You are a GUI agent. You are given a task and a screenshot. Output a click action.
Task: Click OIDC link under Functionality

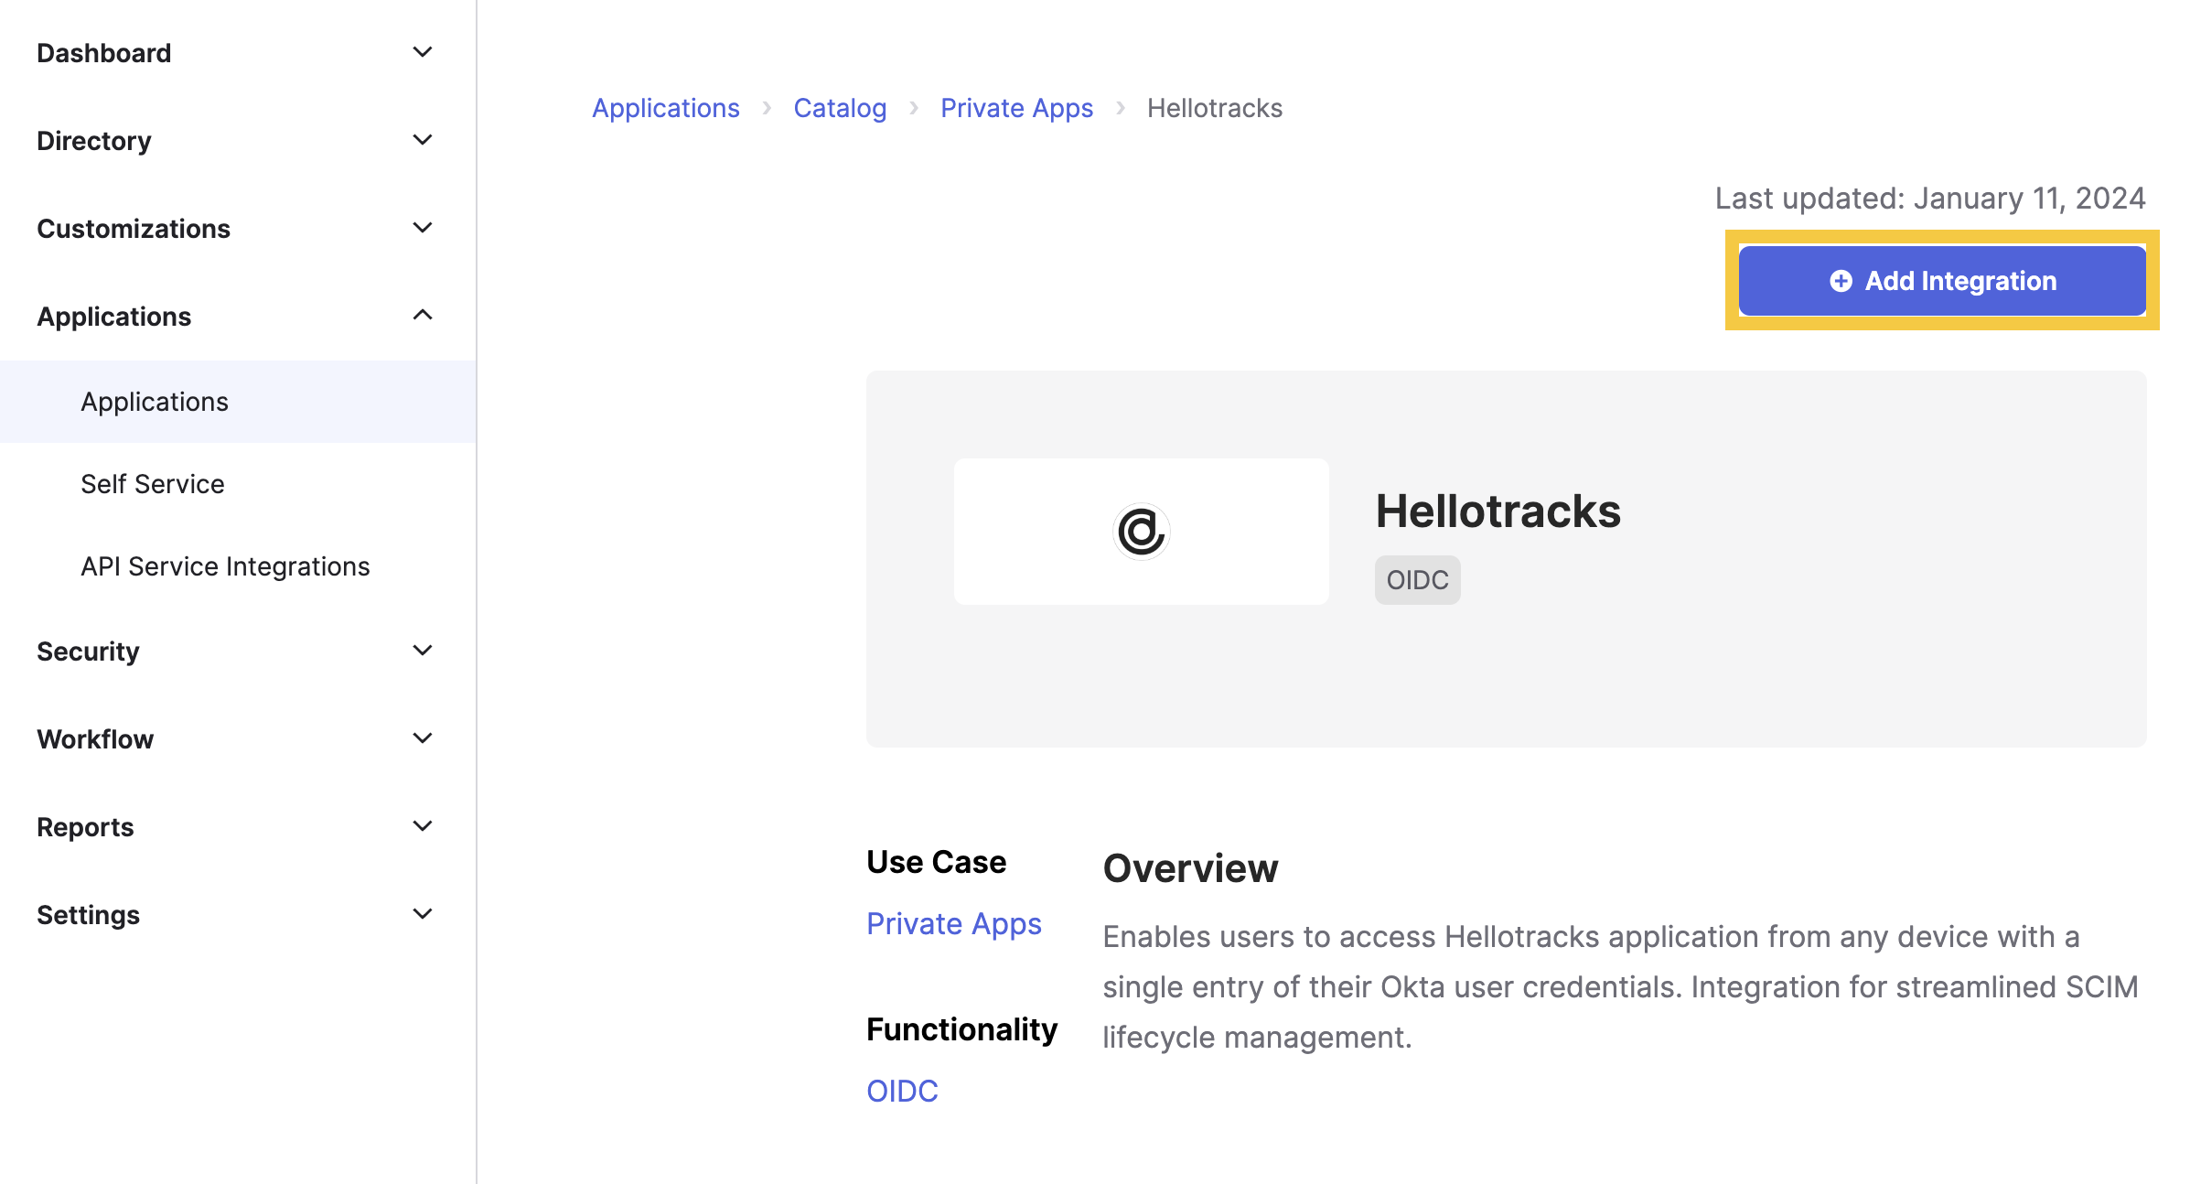click(x=902, y=1091)
